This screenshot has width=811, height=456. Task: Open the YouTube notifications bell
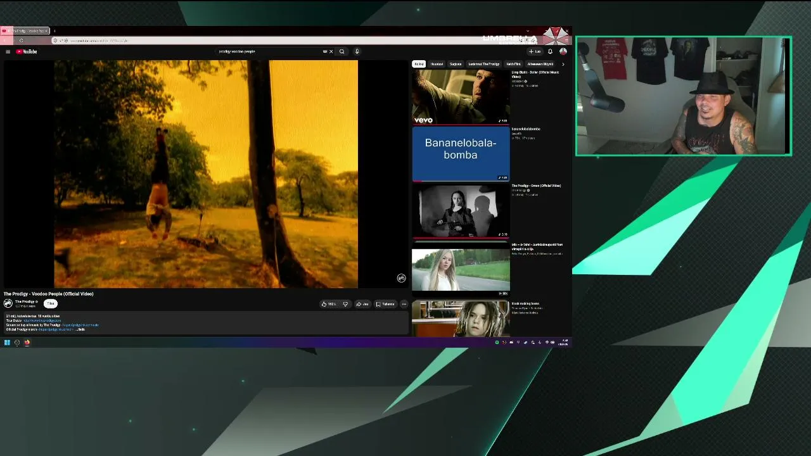pos(550,51)
